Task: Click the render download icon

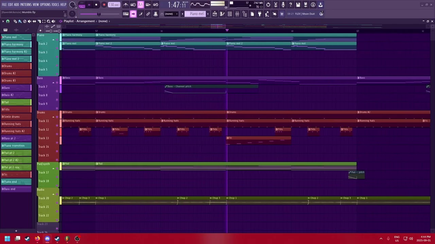Action: point(320,5)
